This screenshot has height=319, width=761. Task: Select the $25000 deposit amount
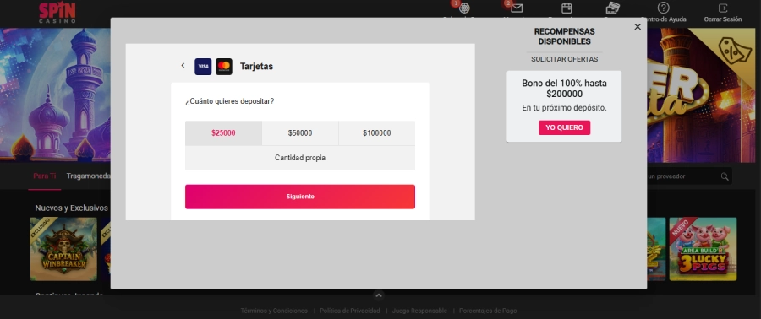(223, 133)
